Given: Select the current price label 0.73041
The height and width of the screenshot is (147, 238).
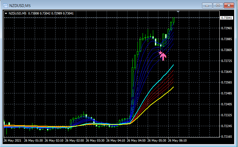Looking at the screenshot, I should point(226,18).
